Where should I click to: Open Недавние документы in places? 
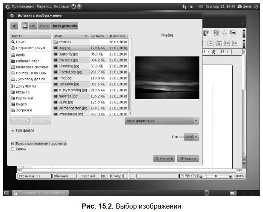(x=31, y=48)
